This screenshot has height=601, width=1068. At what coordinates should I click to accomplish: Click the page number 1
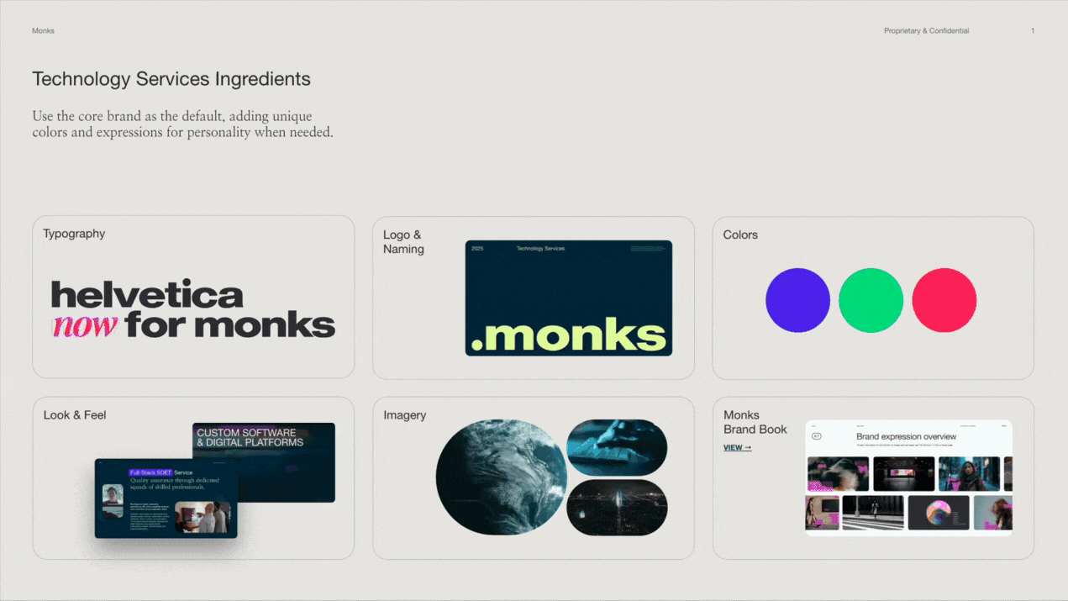click(x=1033, y=31)
